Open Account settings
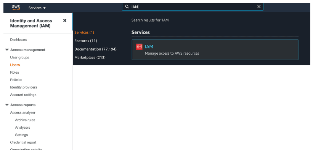The height and width of the screenshot is (150, 313). (23, 95)
